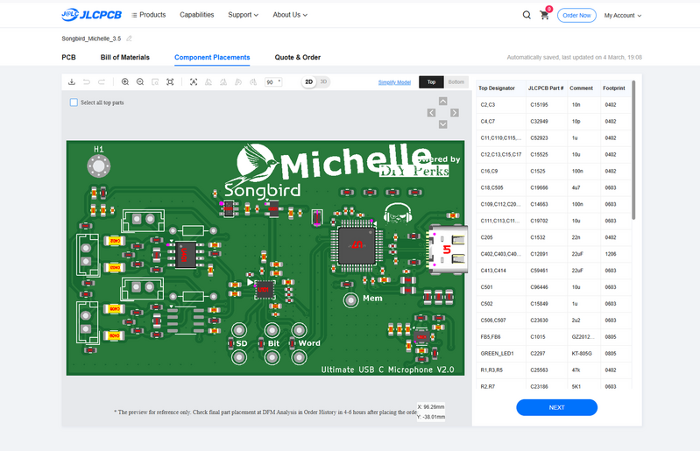This screenshot has width=700, height=451.
Task: Select the C4,C7 row
Action: pyautogui.click(x=554, y=122)
